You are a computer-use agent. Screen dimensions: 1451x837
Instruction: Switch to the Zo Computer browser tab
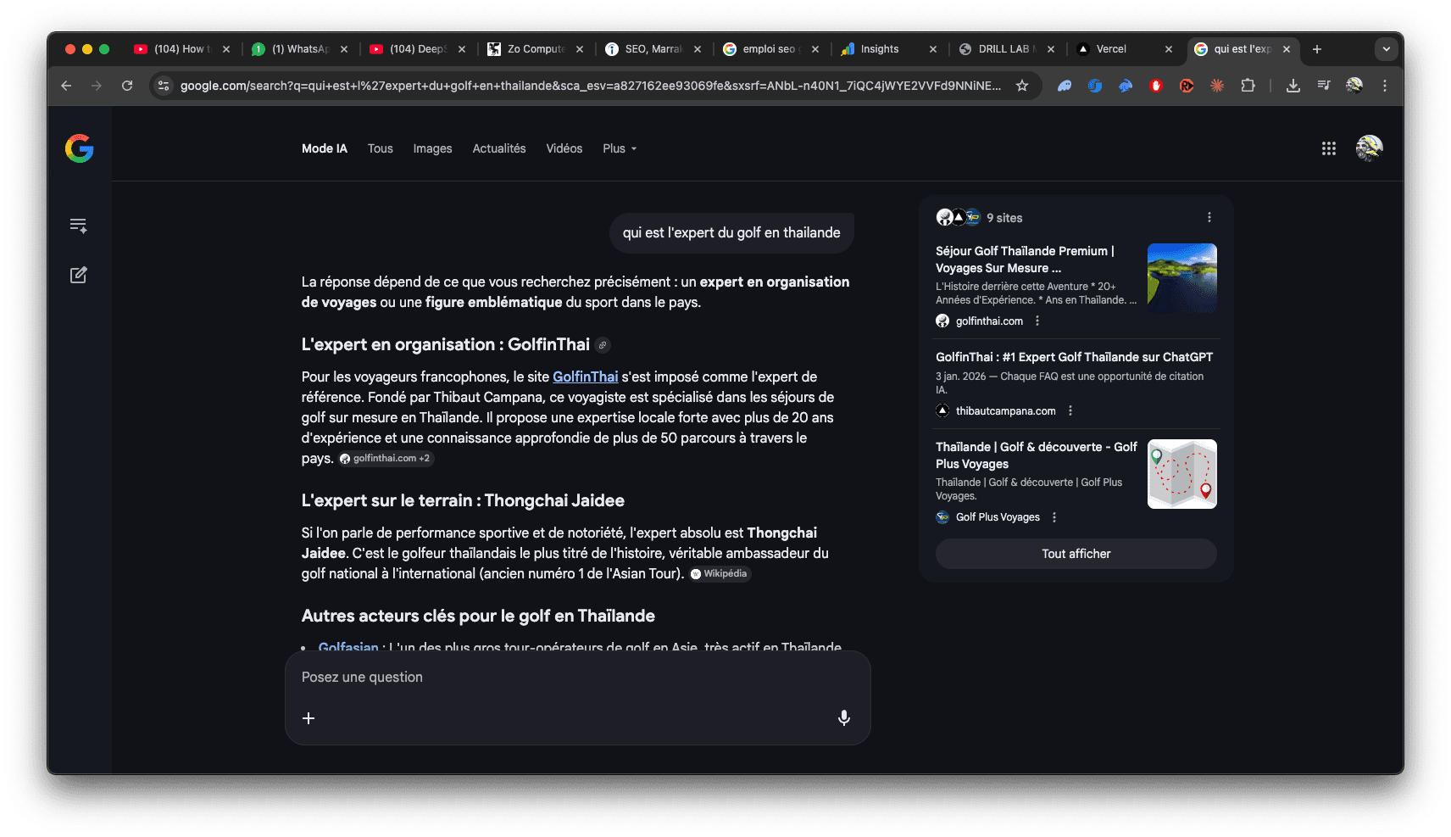click(535, 49)
